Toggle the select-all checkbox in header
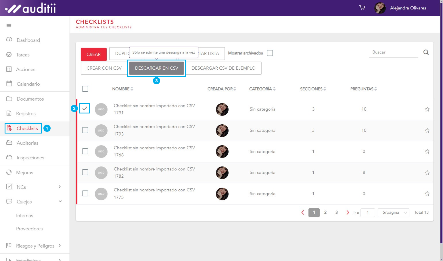Image resolution: width=443 pixels, height=261 pixels. point(85,89)
